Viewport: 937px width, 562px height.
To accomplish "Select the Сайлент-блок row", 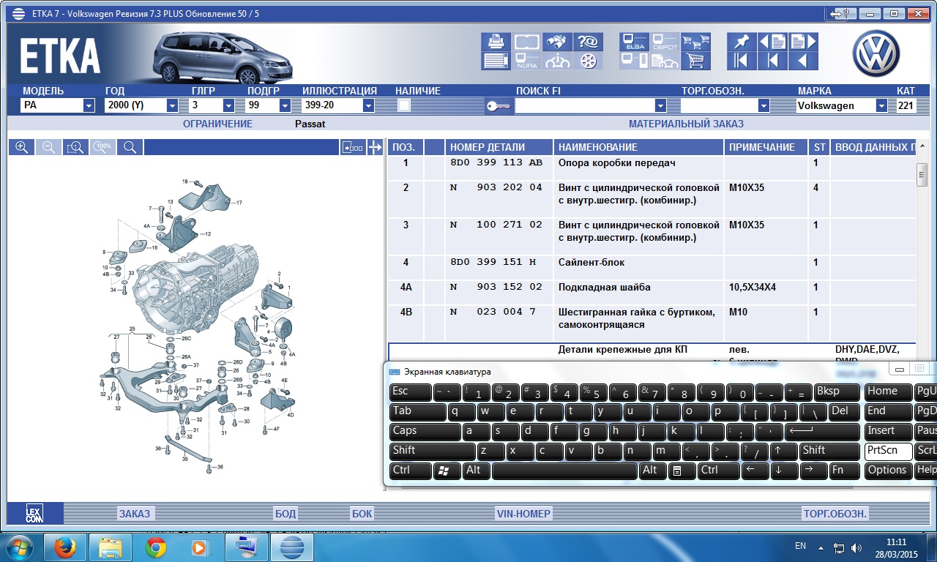I will tap(652, 266).
